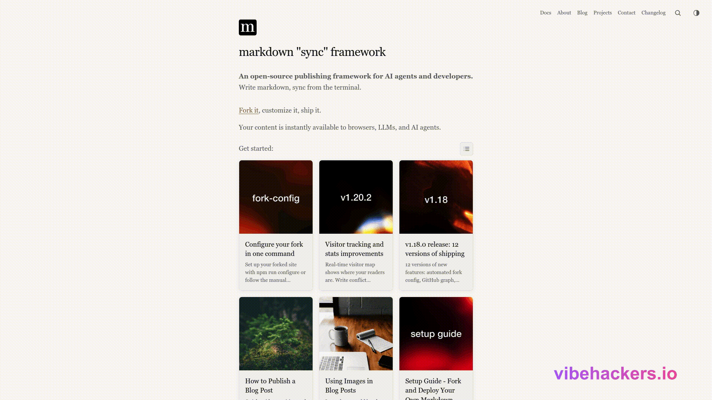Click the black 'm' site logo

click(x=247, y=27)
